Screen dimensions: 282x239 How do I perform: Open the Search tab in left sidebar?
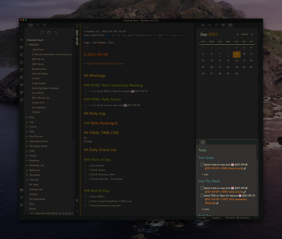[x=37, y=25]
